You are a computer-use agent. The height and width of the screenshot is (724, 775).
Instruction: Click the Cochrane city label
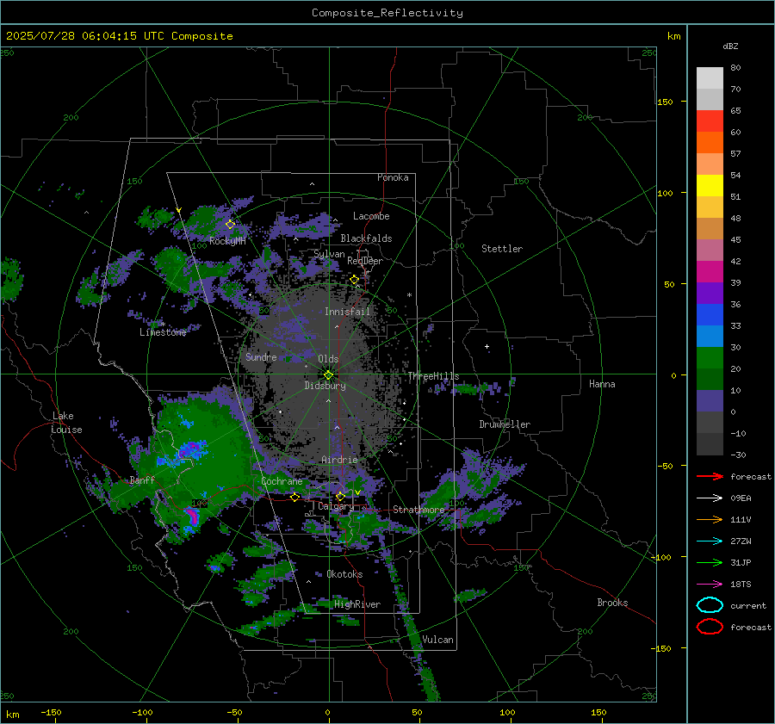click(282, 481)
